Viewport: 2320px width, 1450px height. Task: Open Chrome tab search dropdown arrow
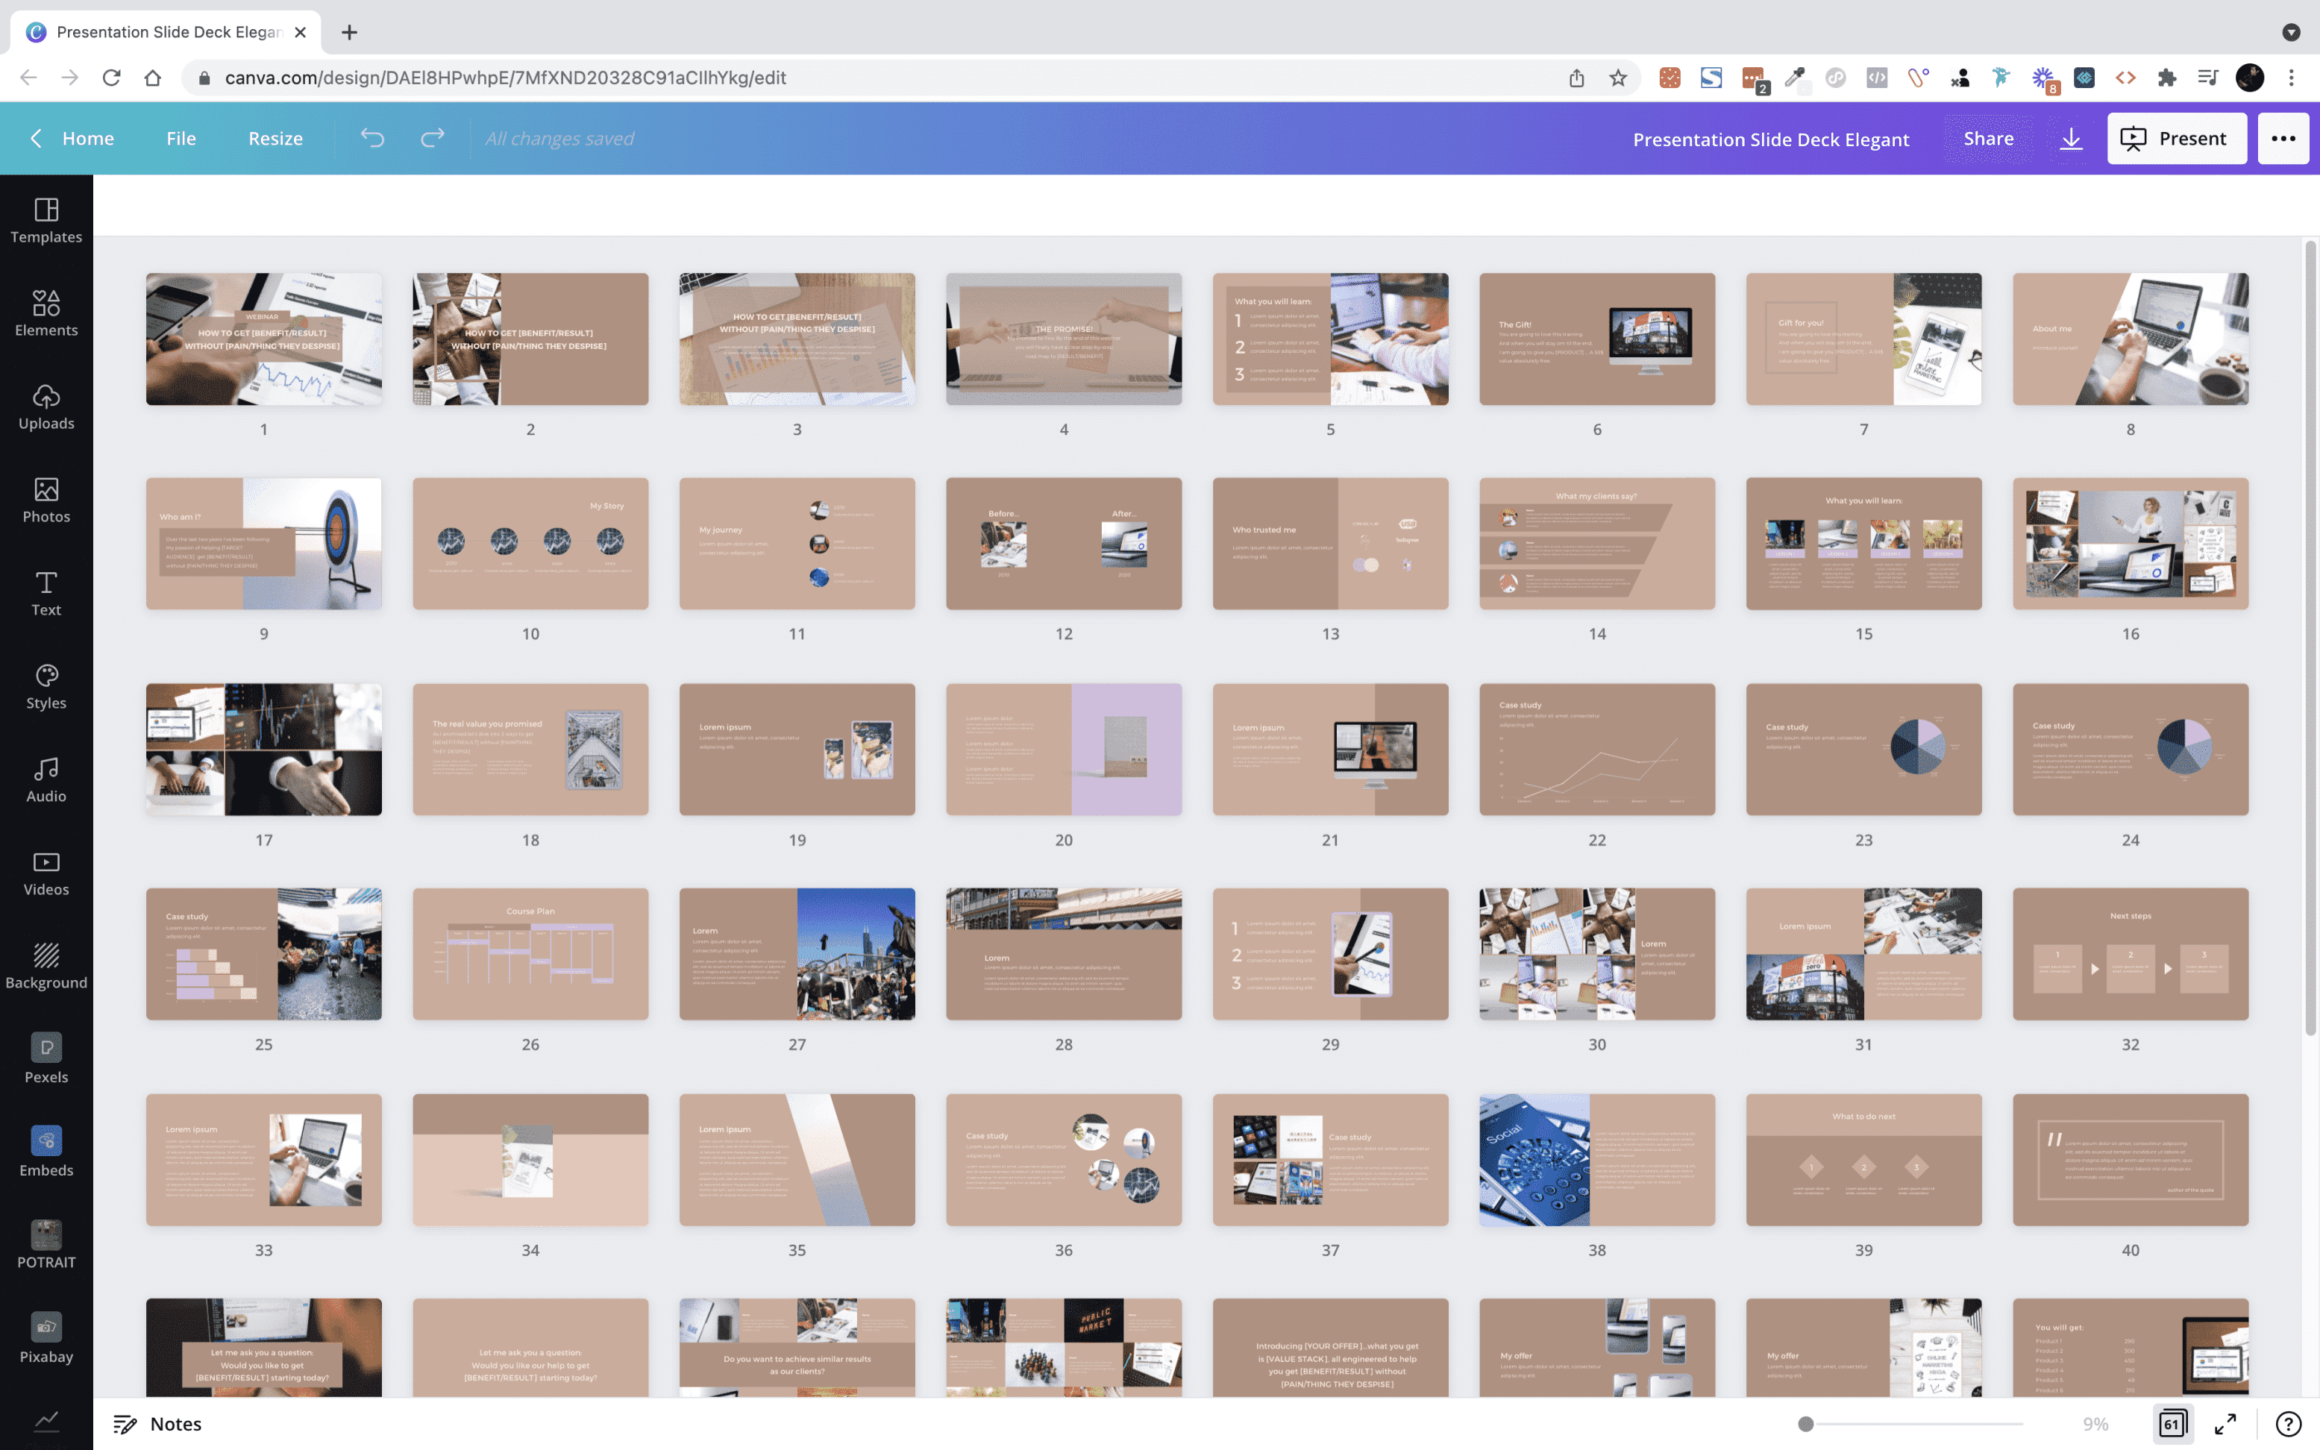tap(2290, 31)
